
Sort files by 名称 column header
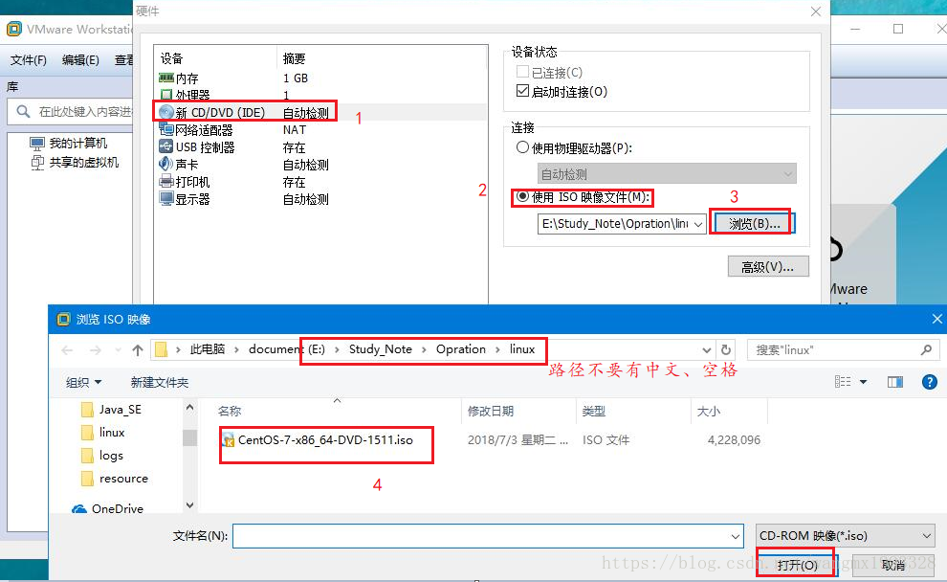pyautogui.click(x=229, y=411)
